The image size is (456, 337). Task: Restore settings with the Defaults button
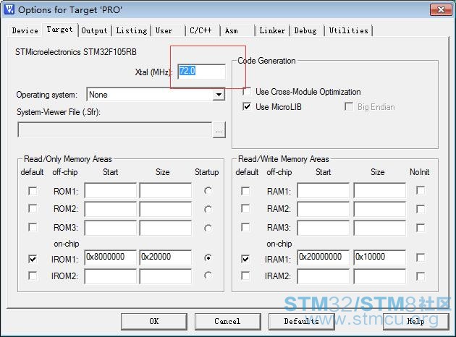(x=301, y=321)
